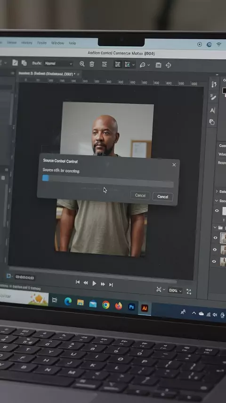This screenshot has width=226, height=403.
Task: Click the volume speaker icon in system tray
Action: [x=215, y=315]
